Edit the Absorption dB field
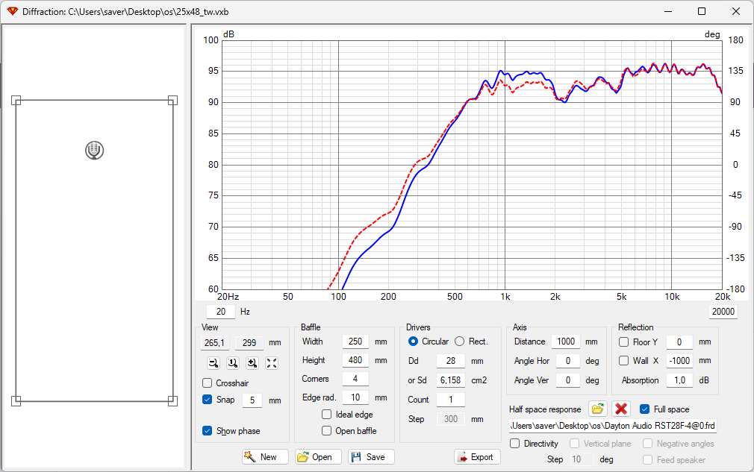This screenshot has width=754, height=472. click(x=679, y=380)
